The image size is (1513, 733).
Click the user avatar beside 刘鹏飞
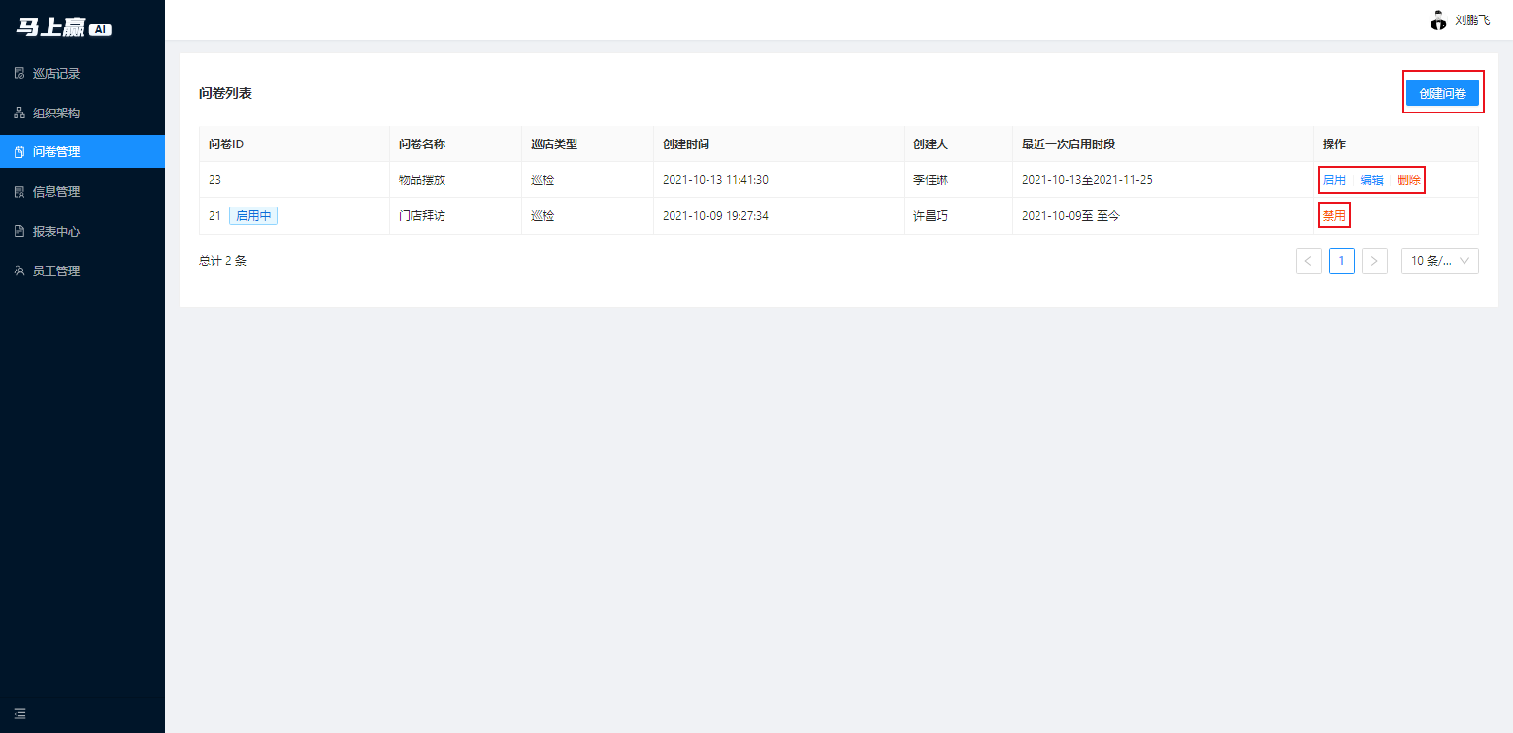tap(1437, 19)
